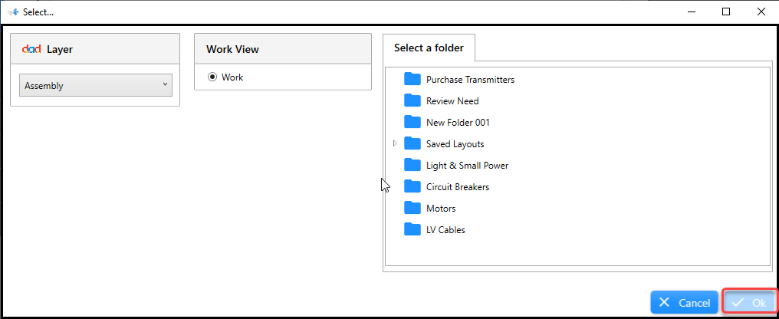
Task: Click the Circuit Breakers folder icon
Action: coord(413,186)
